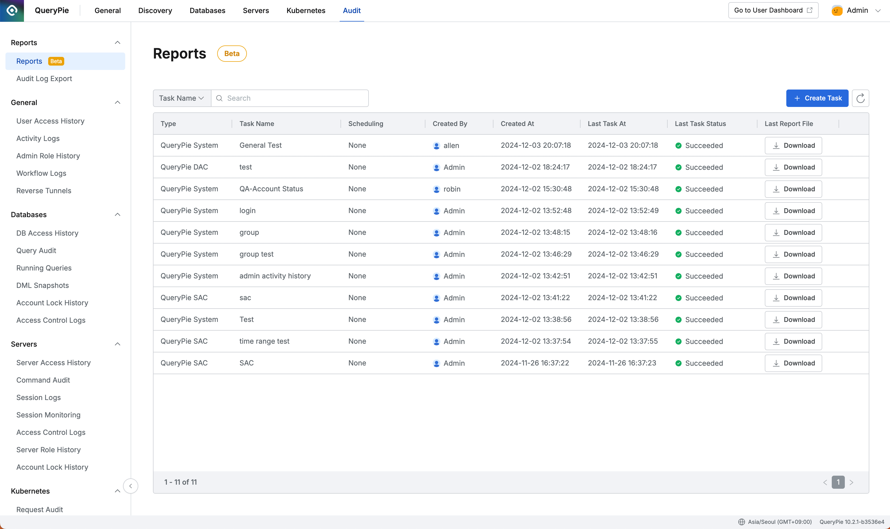Viewport: 890px width, 529px height.
Task: Collapse the General sidebar section
Action: pyautogui.click(x=117, y=102)
